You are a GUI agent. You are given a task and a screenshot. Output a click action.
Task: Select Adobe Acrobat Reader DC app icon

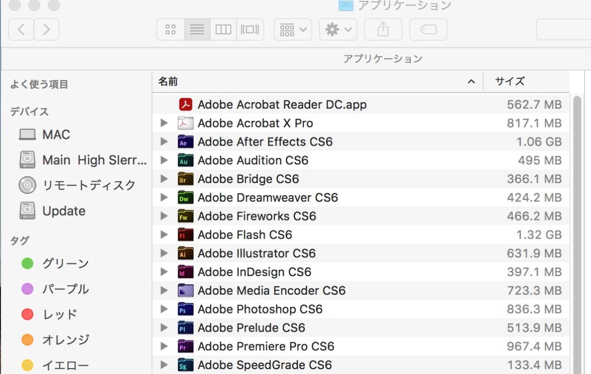[x=185, y=104]
